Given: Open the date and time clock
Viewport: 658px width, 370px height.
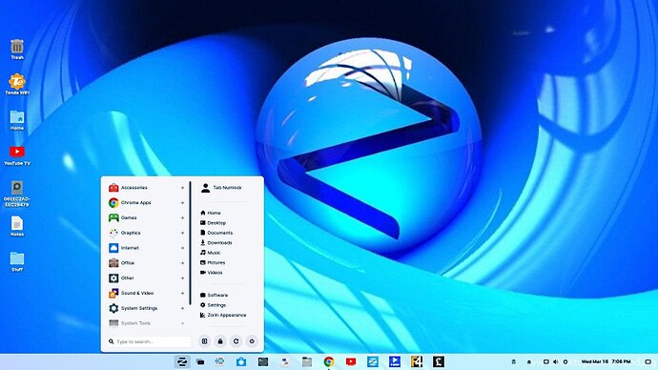Looking at the screenshot, I should [606, 361].
